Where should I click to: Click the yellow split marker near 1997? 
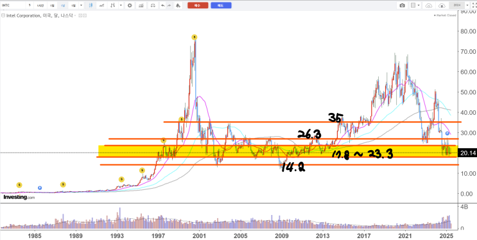point(164,141)
